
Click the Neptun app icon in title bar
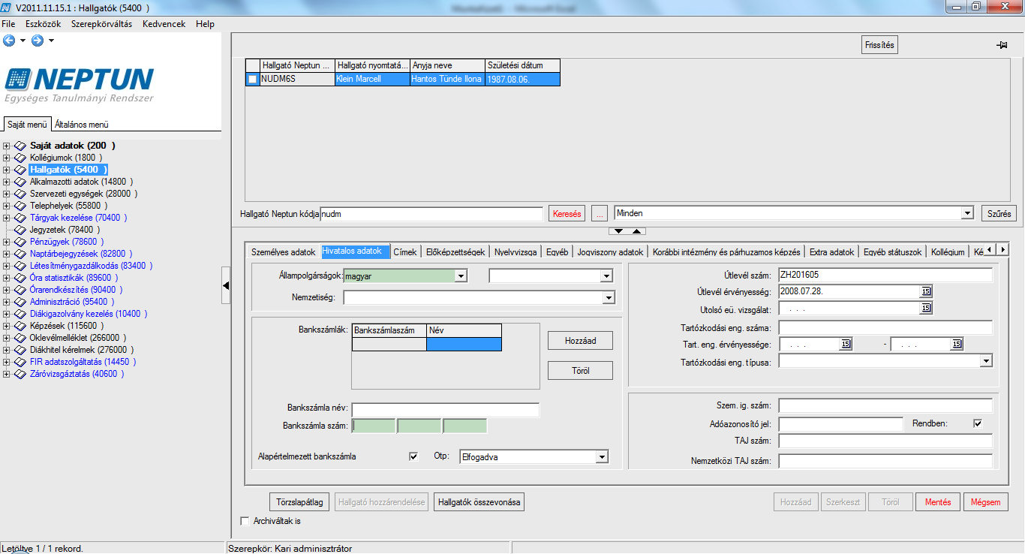pyautogui.click(x=8, y=8)
